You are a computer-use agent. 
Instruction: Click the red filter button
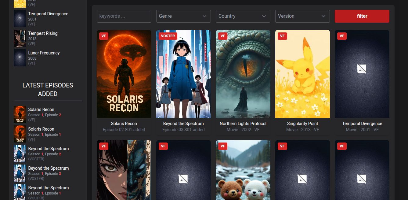tap(362, 16)
